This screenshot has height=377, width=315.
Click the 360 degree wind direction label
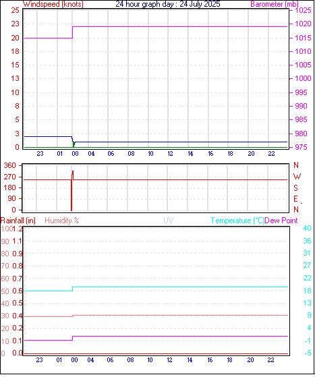(x=10, y=165)
